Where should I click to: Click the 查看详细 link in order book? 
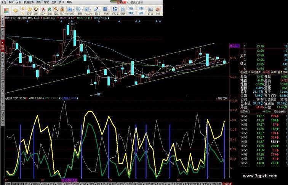282,72
